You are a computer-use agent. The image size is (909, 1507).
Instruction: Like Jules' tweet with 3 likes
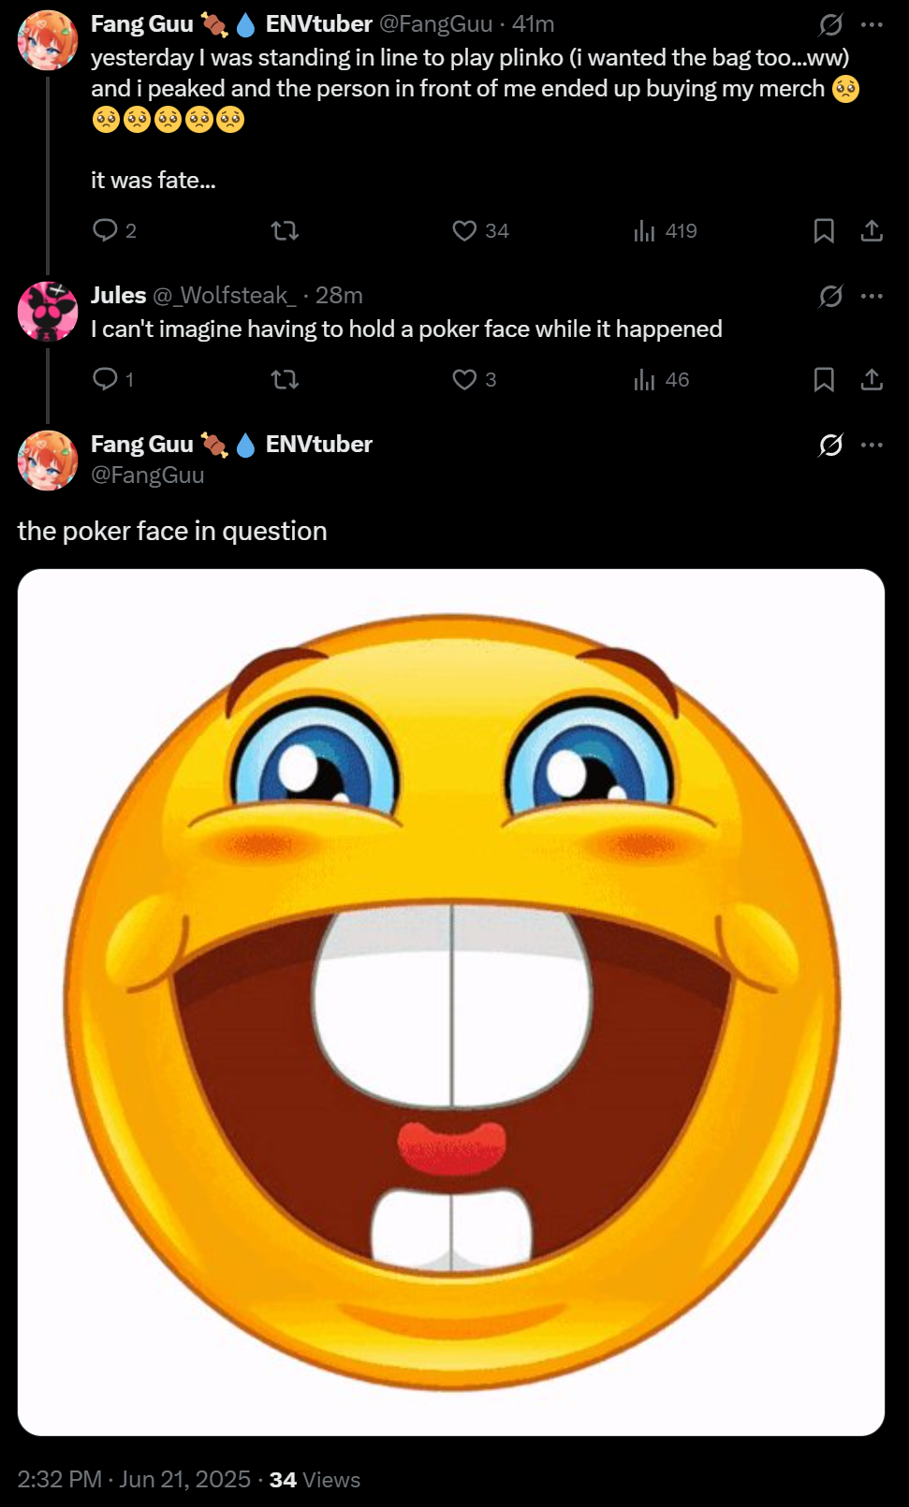point(465,379)
